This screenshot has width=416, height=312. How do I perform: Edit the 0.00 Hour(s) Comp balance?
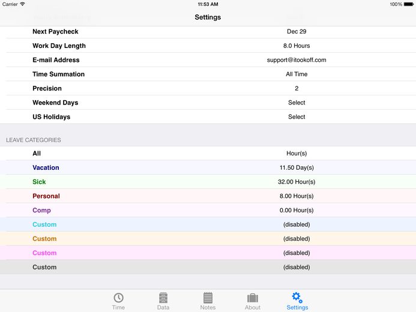[x=297, y=210]
